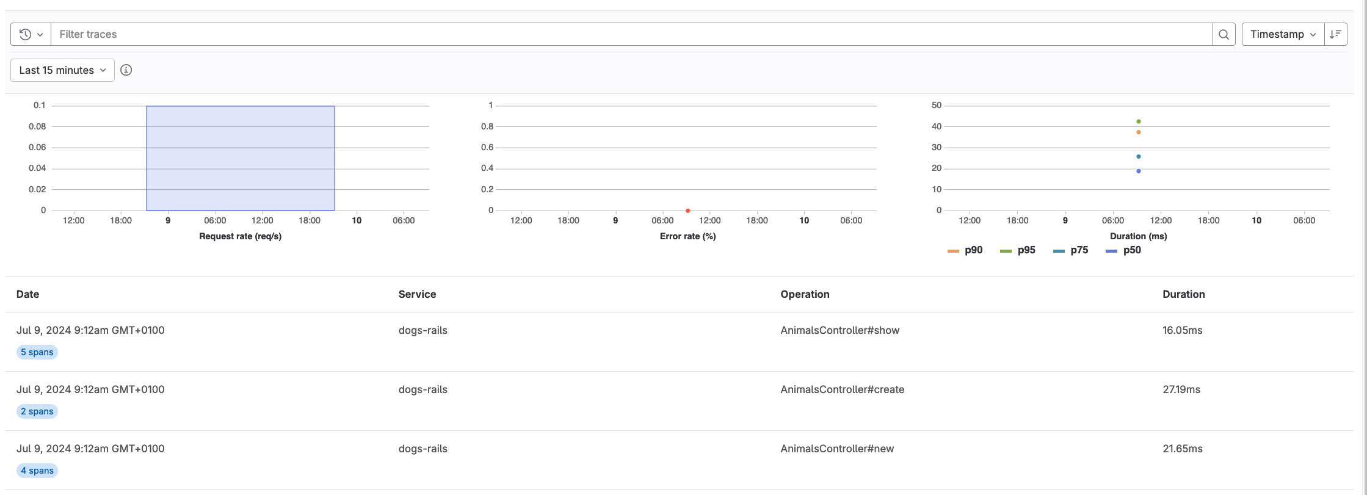Click the red error rate data point
The width and height of the screenshot is (1367, 495).
tap(687, 211)
